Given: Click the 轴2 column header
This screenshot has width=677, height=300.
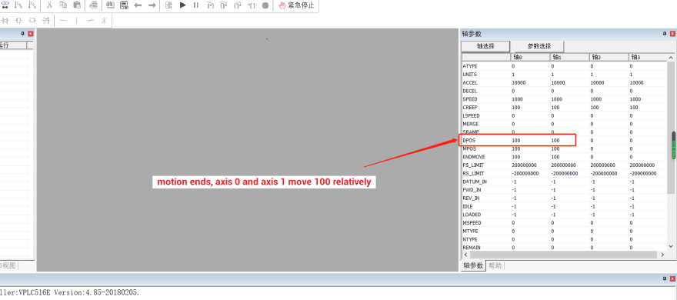Looking at the screenshot, I should 609,57.
